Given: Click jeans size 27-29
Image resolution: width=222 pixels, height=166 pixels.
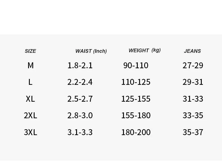Looking at the screenshot, I should [x=193, y=65].
